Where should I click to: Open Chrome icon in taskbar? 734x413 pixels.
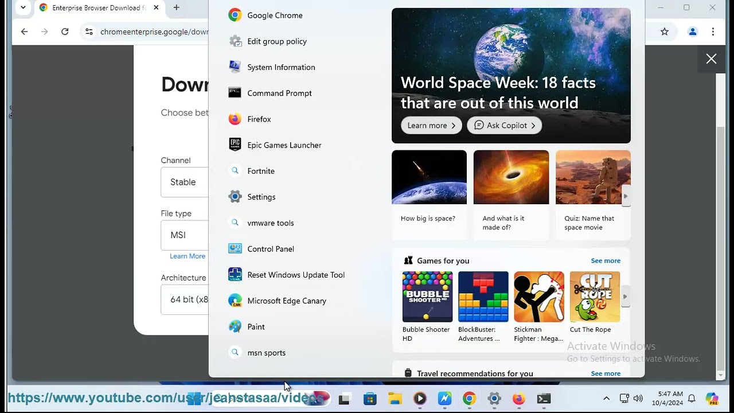[469, 399]
